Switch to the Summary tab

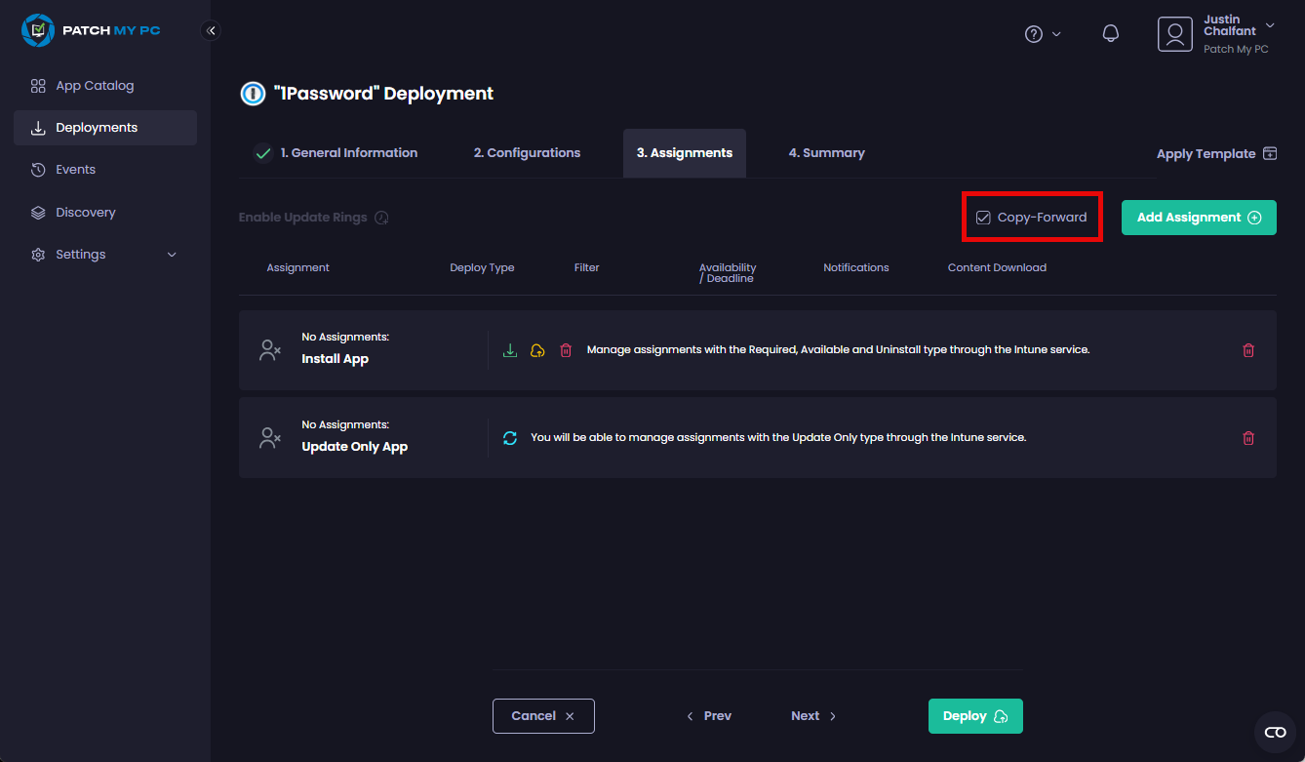[x=826, y=152]
